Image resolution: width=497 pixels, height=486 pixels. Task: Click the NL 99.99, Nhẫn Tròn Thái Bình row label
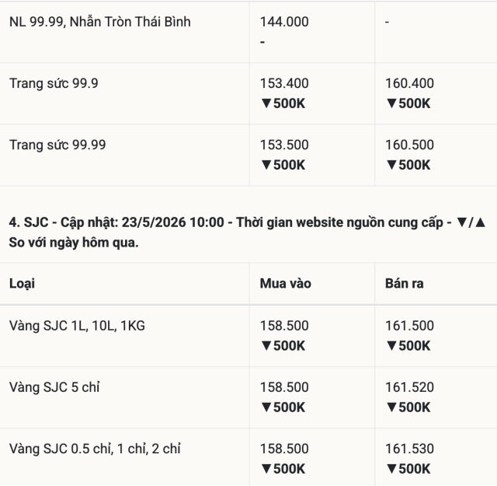click(100, 22)
